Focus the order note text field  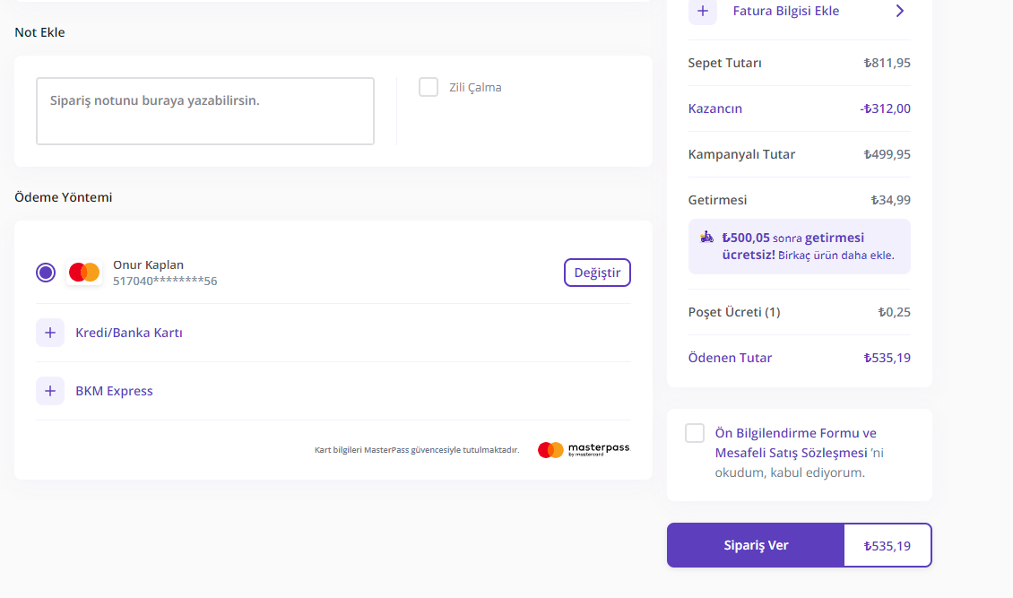pyautogui.click(x=204, y=111)
